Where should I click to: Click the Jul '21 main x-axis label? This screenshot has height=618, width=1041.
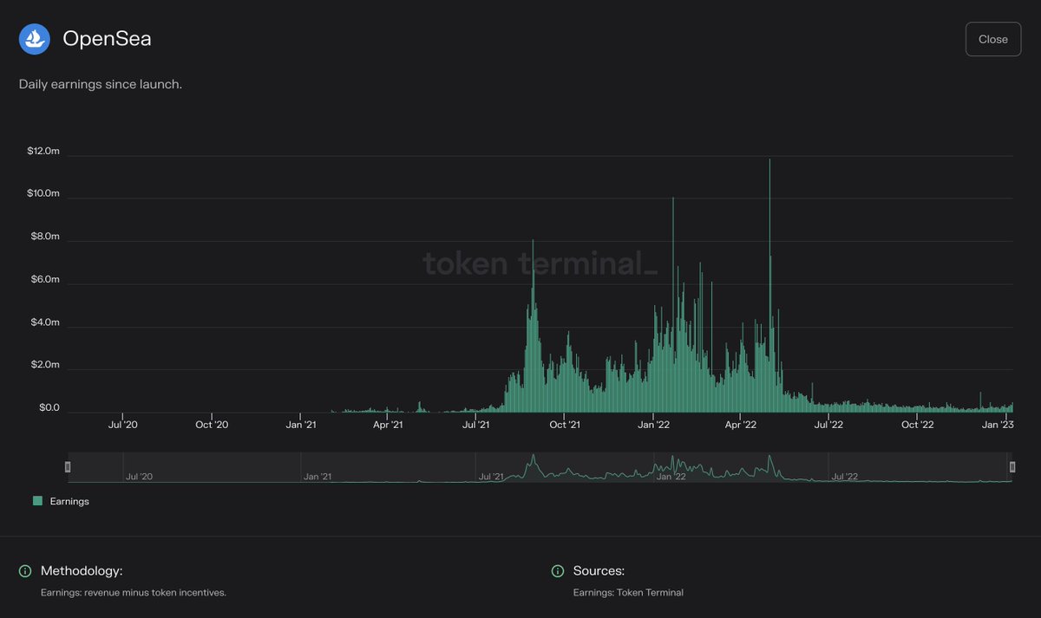coord(475,425)
